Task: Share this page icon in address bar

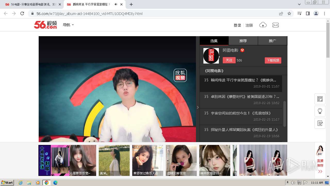Action: point(281,14)
